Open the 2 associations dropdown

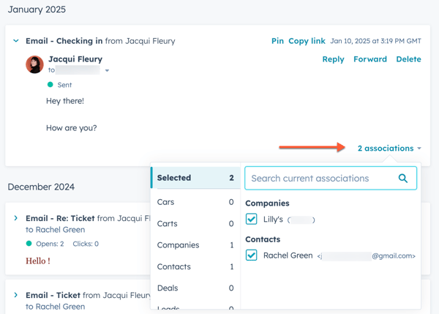tap(389, 148)
